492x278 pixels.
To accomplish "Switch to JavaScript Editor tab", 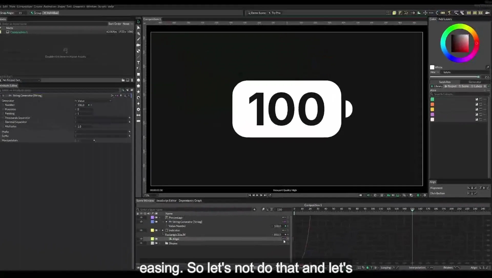I will click(166, 201).
